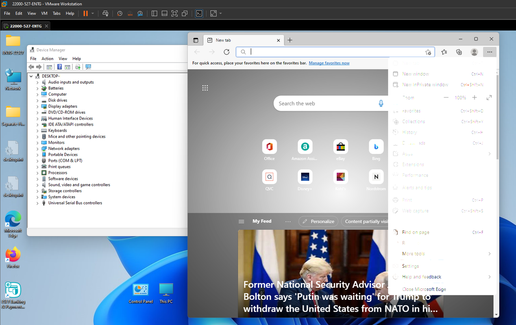The image size is (516, 325).
Task: Expand the Display adapters node
Action: coord(37,106)
